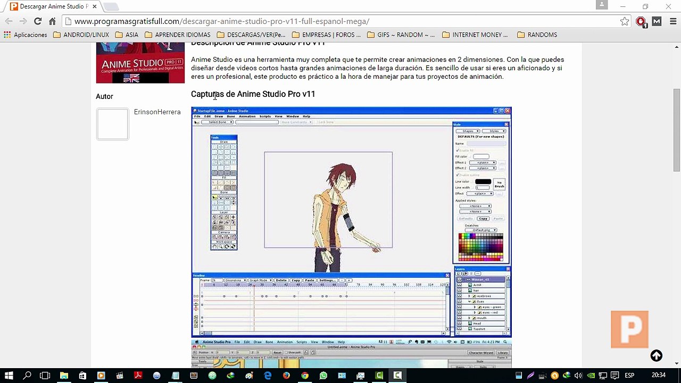Click the forward navigation arrow
The width and height of the screenshot is (681, 383).
(23, 21)
